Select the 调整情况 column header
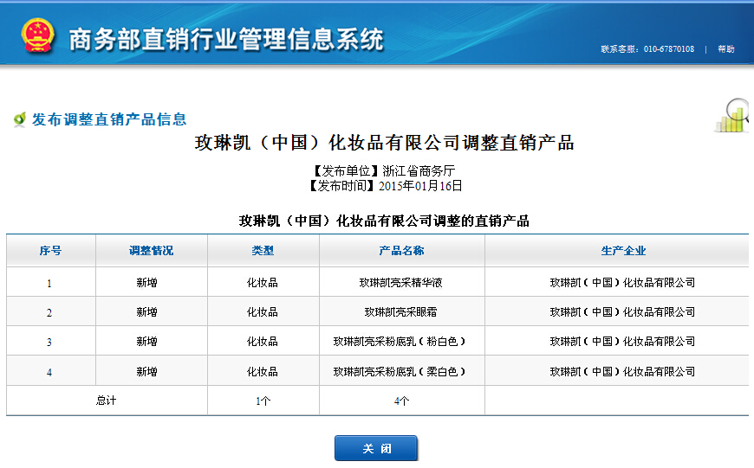 point(151,251)
